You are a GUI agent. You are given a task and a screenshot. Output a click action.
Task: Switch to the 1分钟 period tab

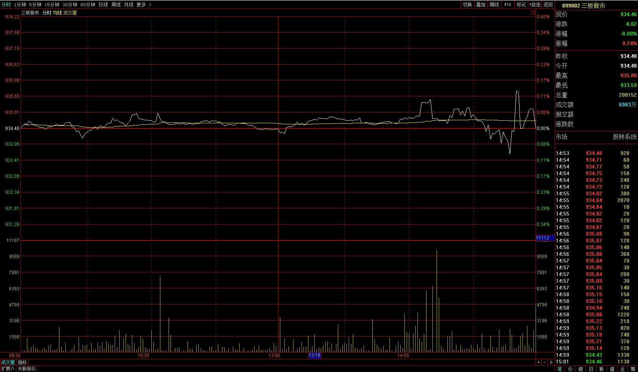[x=20, y=4]
